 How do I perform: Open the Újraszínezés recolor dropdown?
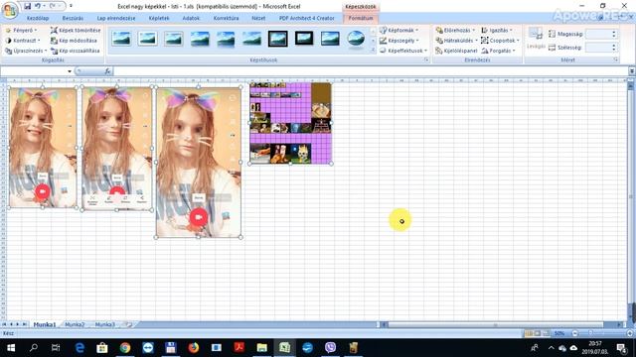pos(26,51)
